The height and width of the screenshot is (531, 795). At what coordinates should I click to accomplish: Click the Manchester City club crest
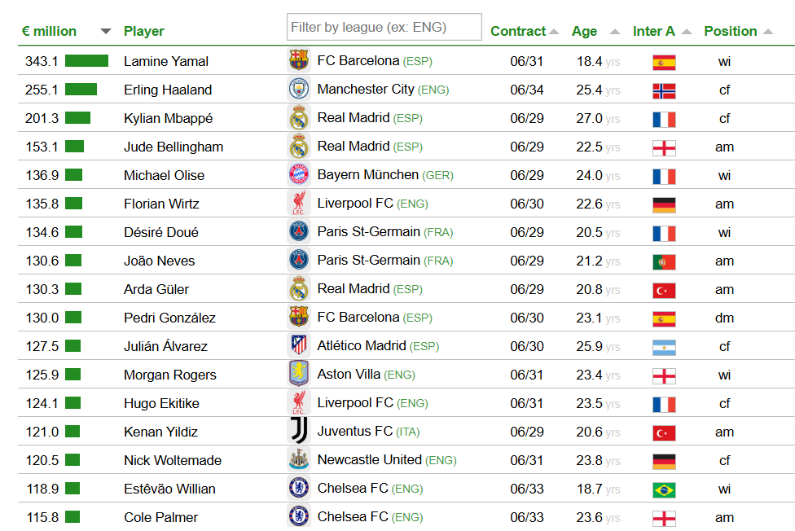click(299, 89)
